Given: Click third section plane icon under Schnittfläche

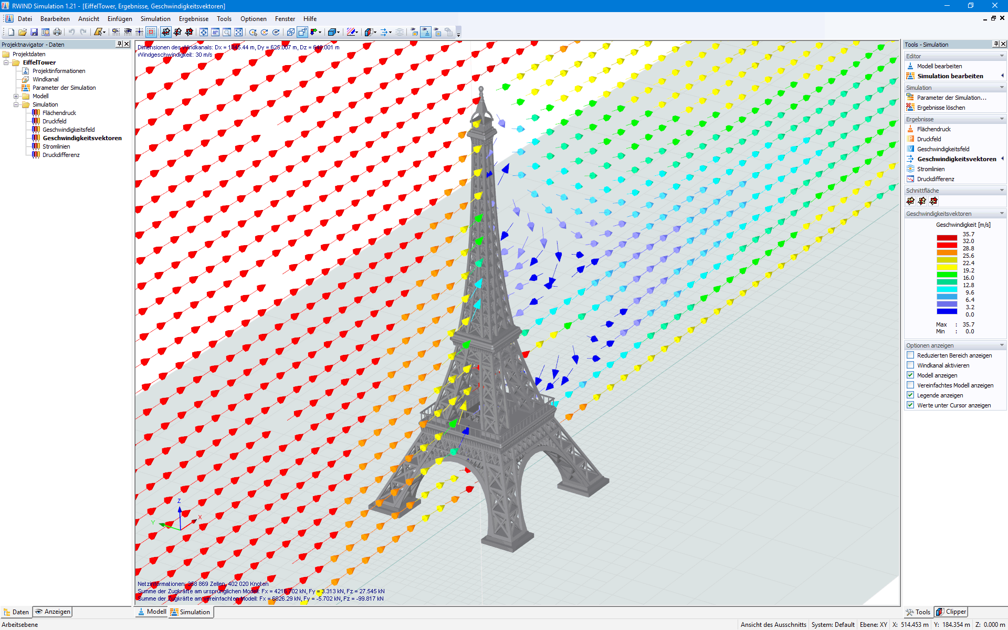Looking at the screenshot, I should click(933, 201).
